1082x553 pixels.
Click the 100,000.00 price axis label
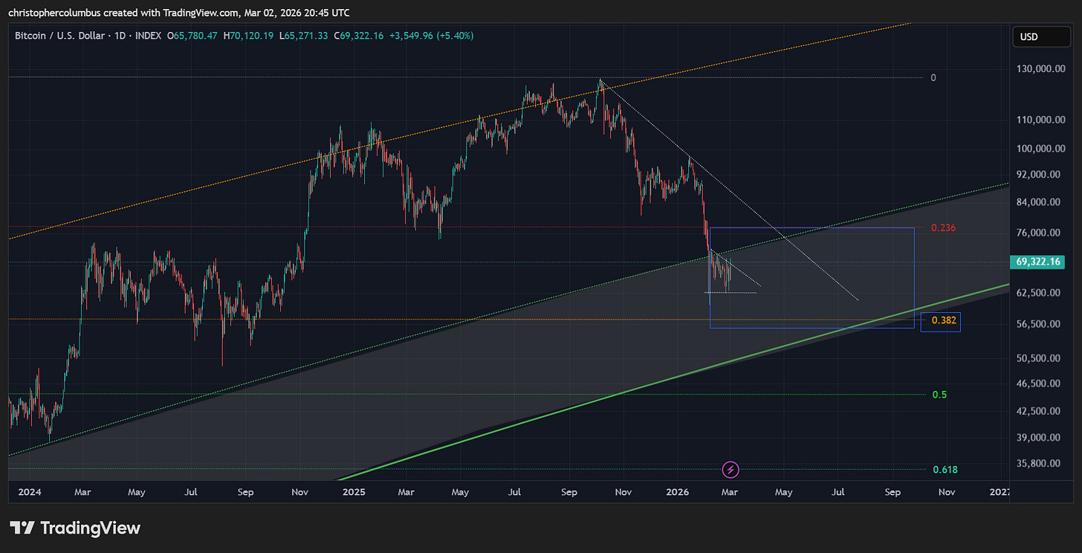click(x=1040, y=149)
